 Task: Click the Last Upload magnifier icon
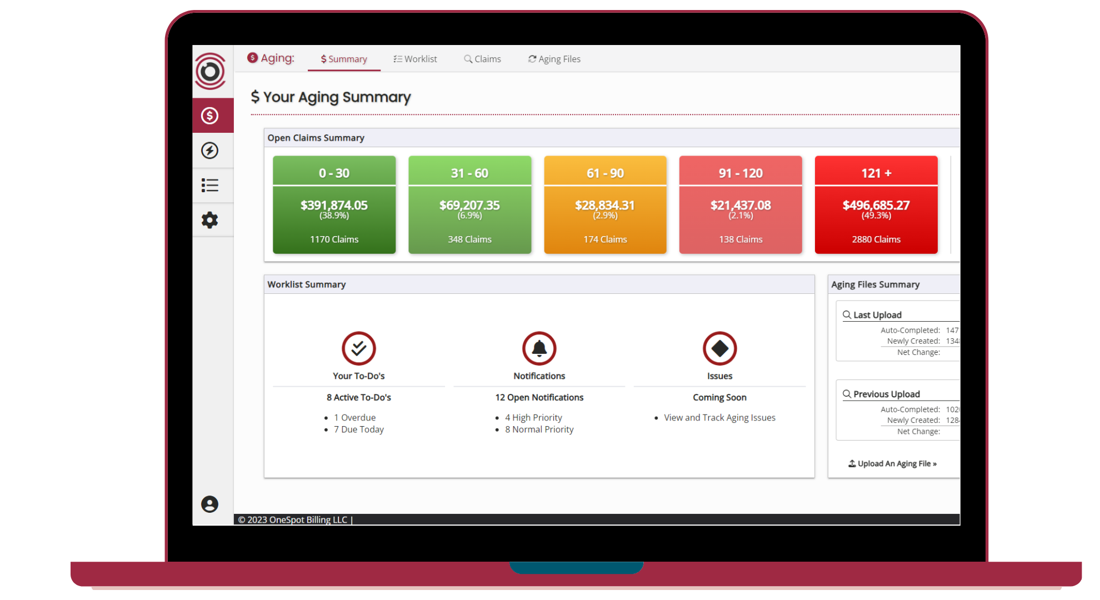coord(847,315)
